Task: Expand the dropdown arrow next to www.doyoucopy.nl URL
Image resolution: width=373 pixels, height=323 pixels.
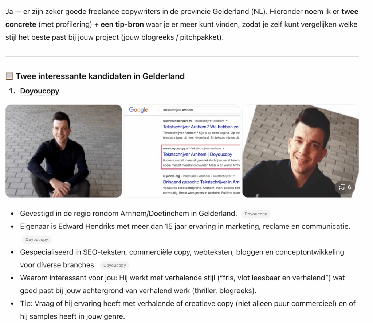Action: tap(223, 148)
